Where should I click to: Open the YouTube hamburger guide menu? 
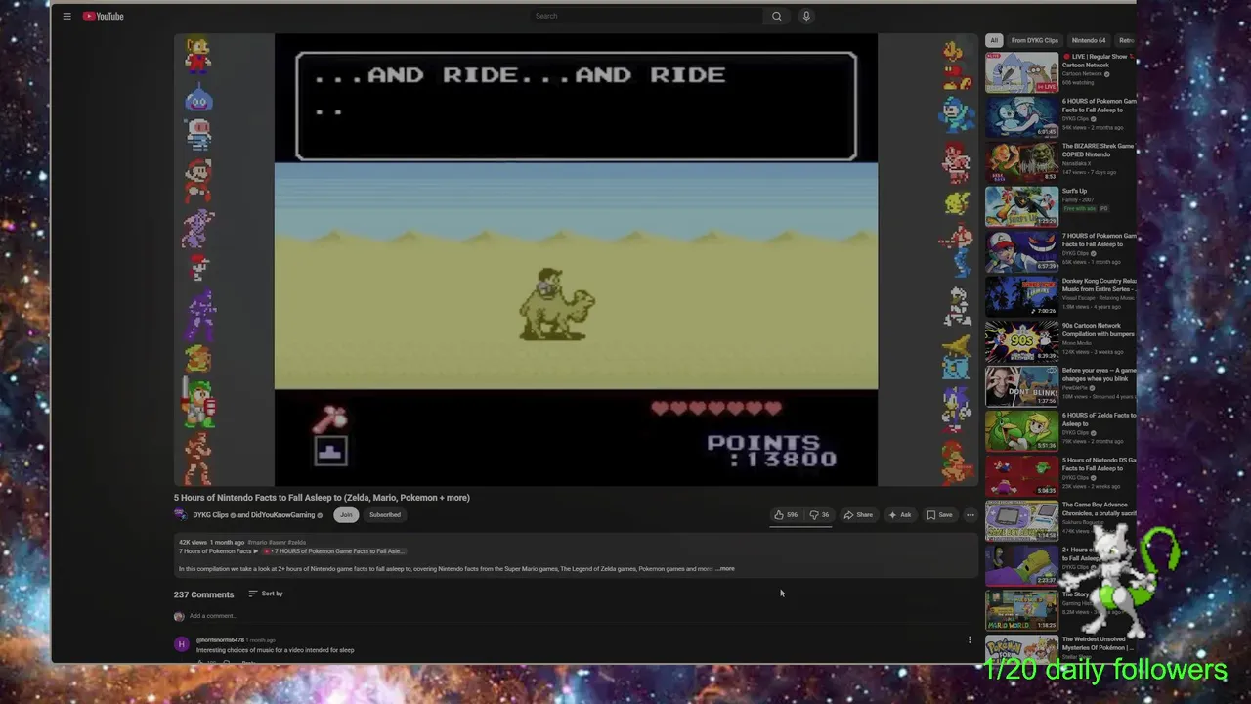click(66, 16)
